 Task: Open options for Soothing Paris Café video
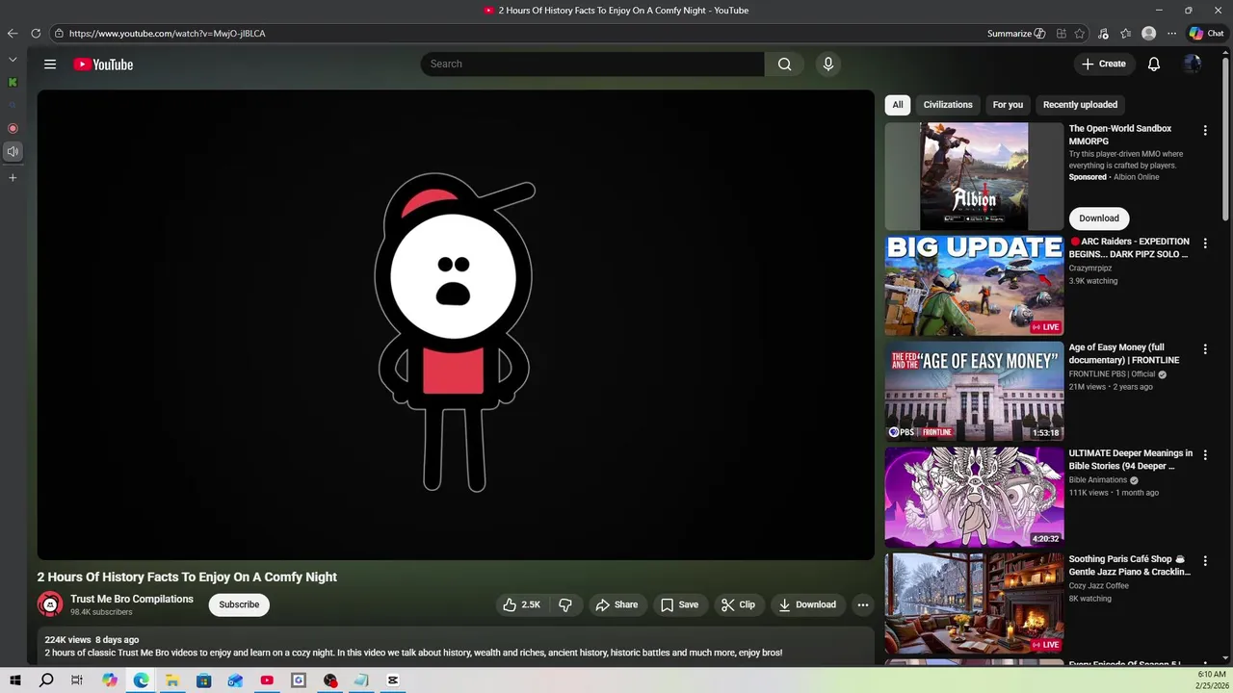coord(1204,561)
